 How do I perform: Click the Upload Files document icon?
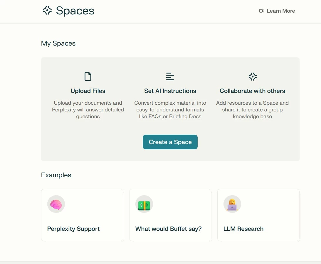coord(88,76)
